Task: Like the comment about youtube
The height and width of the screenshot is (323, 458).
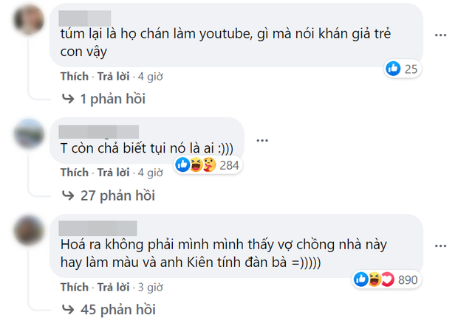Action: [x=74, y=76]
